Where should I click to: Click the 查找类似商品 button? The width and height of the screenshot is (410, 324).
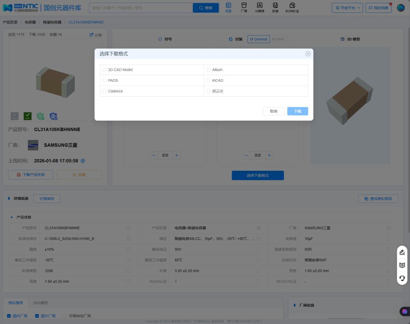(378, 199)
